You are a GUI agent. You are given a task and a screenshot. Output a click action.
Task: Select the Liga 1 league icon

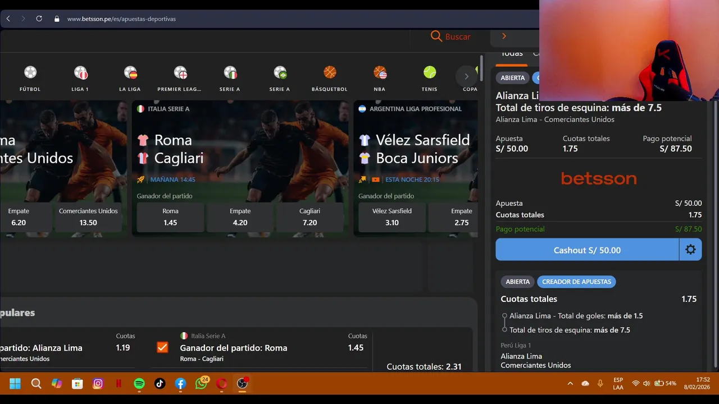pos(80,72)
